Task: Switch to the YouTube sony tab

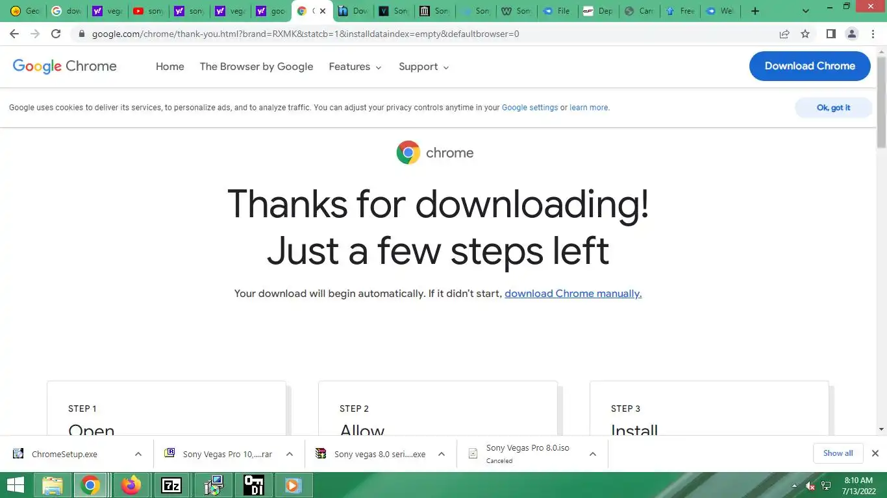Action: point(149,11)
